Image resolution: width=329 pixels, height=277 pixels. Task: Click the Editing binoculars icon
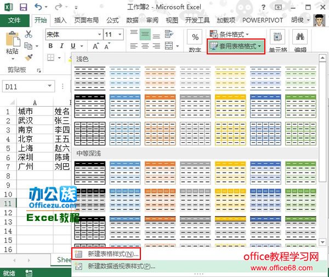pos(300,37)
